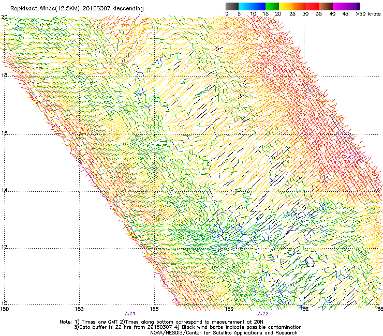The image size is (383, 336).
Task: Click the latitude '16' axis label
Action: click(x=4, y=133)
